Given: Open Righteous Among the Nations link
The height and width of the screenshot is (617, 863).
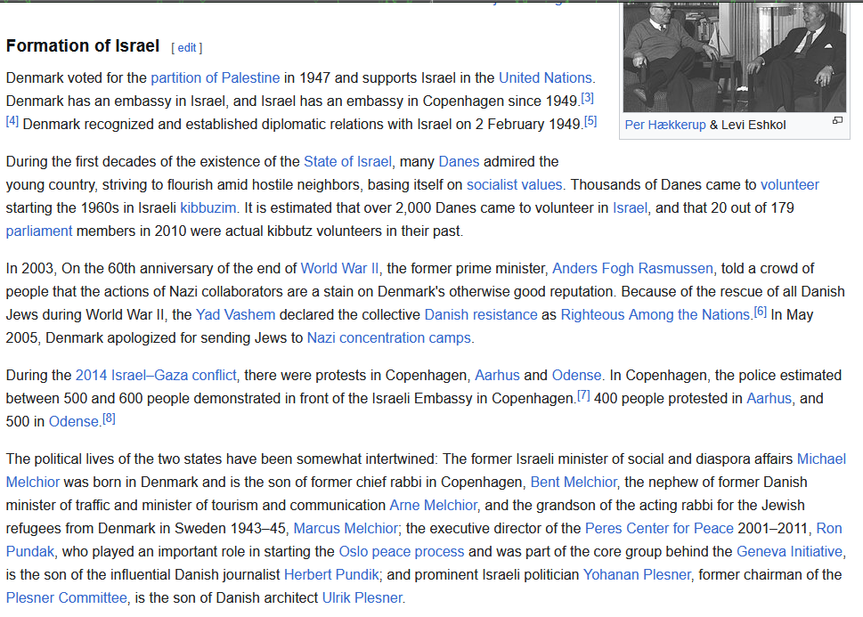Looking at the screenshot, I should point(655,315).
